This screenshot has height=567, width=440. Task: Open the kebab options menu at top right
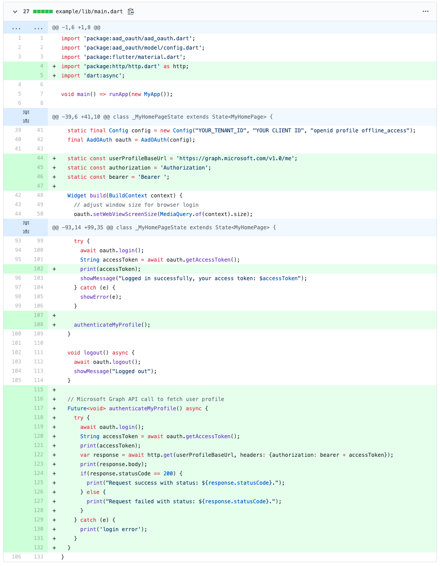point(425,11)
